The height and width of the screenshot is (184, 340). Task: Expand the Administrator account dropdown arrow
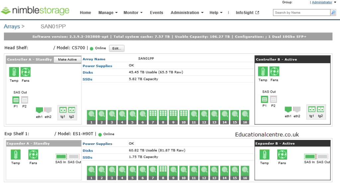(335, 2)
